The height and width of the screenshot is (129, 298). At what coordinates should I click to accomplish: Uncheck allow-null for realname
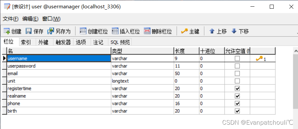237,96
